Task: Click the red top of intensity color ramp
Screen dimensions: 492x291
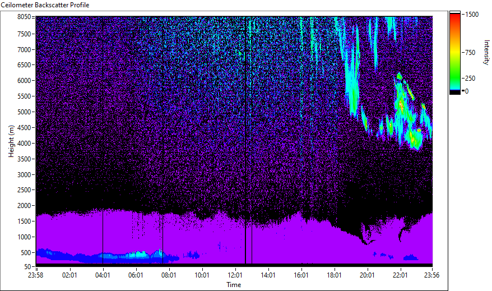Action: pyautogui.click(x=455, y=17)
